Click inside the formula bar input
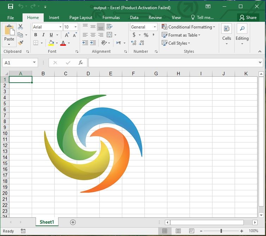The height and width of the screenshot is (236, 266). [x=173, y=63]
